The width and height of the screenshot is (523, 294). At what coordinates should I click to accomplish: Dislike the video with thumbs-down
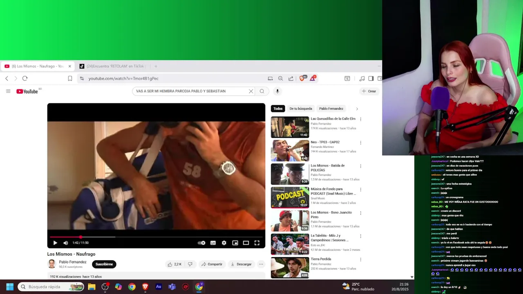[x=190, y=264]
